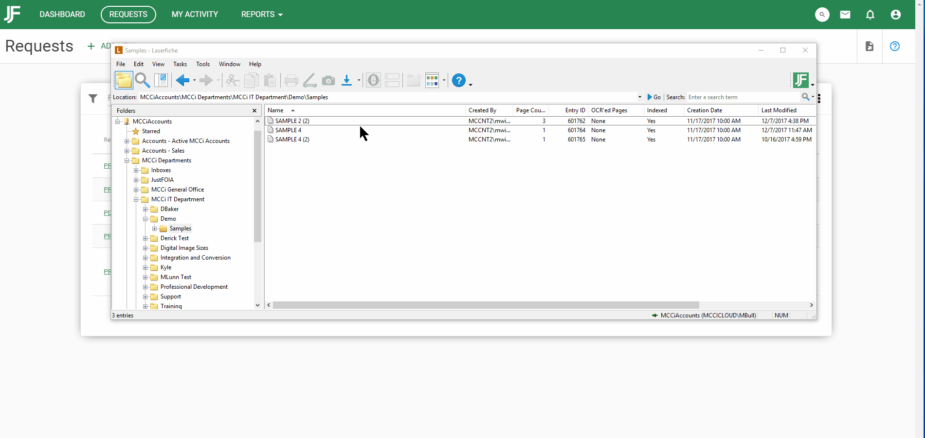Open the column view options dropdown
The image size is (925, 438).
(444, 81)
